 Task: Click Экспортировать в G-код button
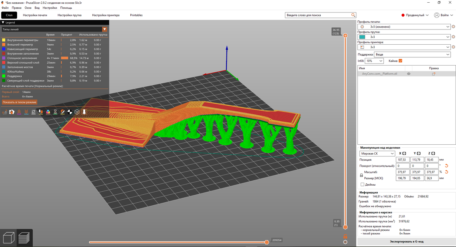click(x=406, y=241)
